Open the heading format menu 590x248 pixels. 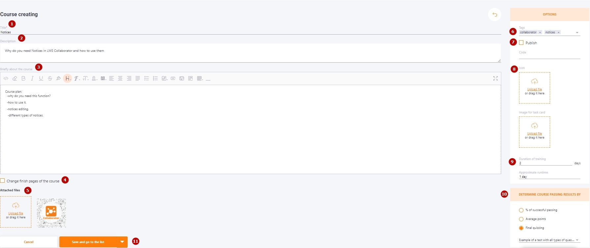pyautogui.click(x=67, y=78)
